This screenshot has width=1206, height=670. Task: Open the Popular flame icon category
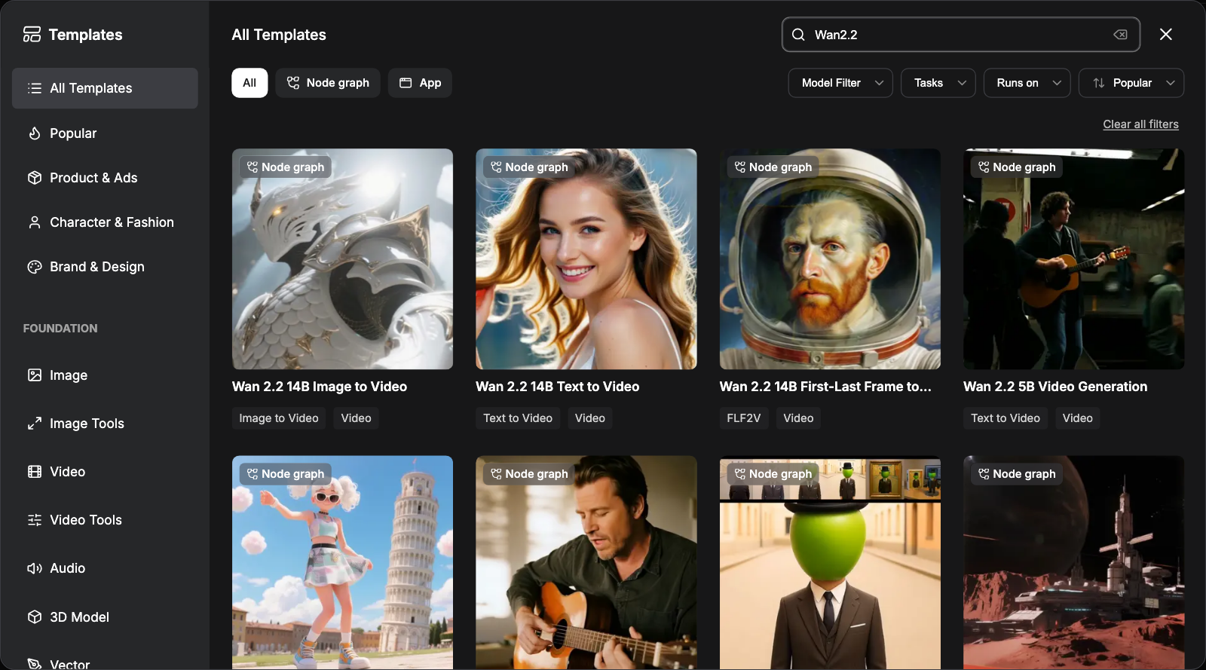pyautogui.click(x=34, y=133)
